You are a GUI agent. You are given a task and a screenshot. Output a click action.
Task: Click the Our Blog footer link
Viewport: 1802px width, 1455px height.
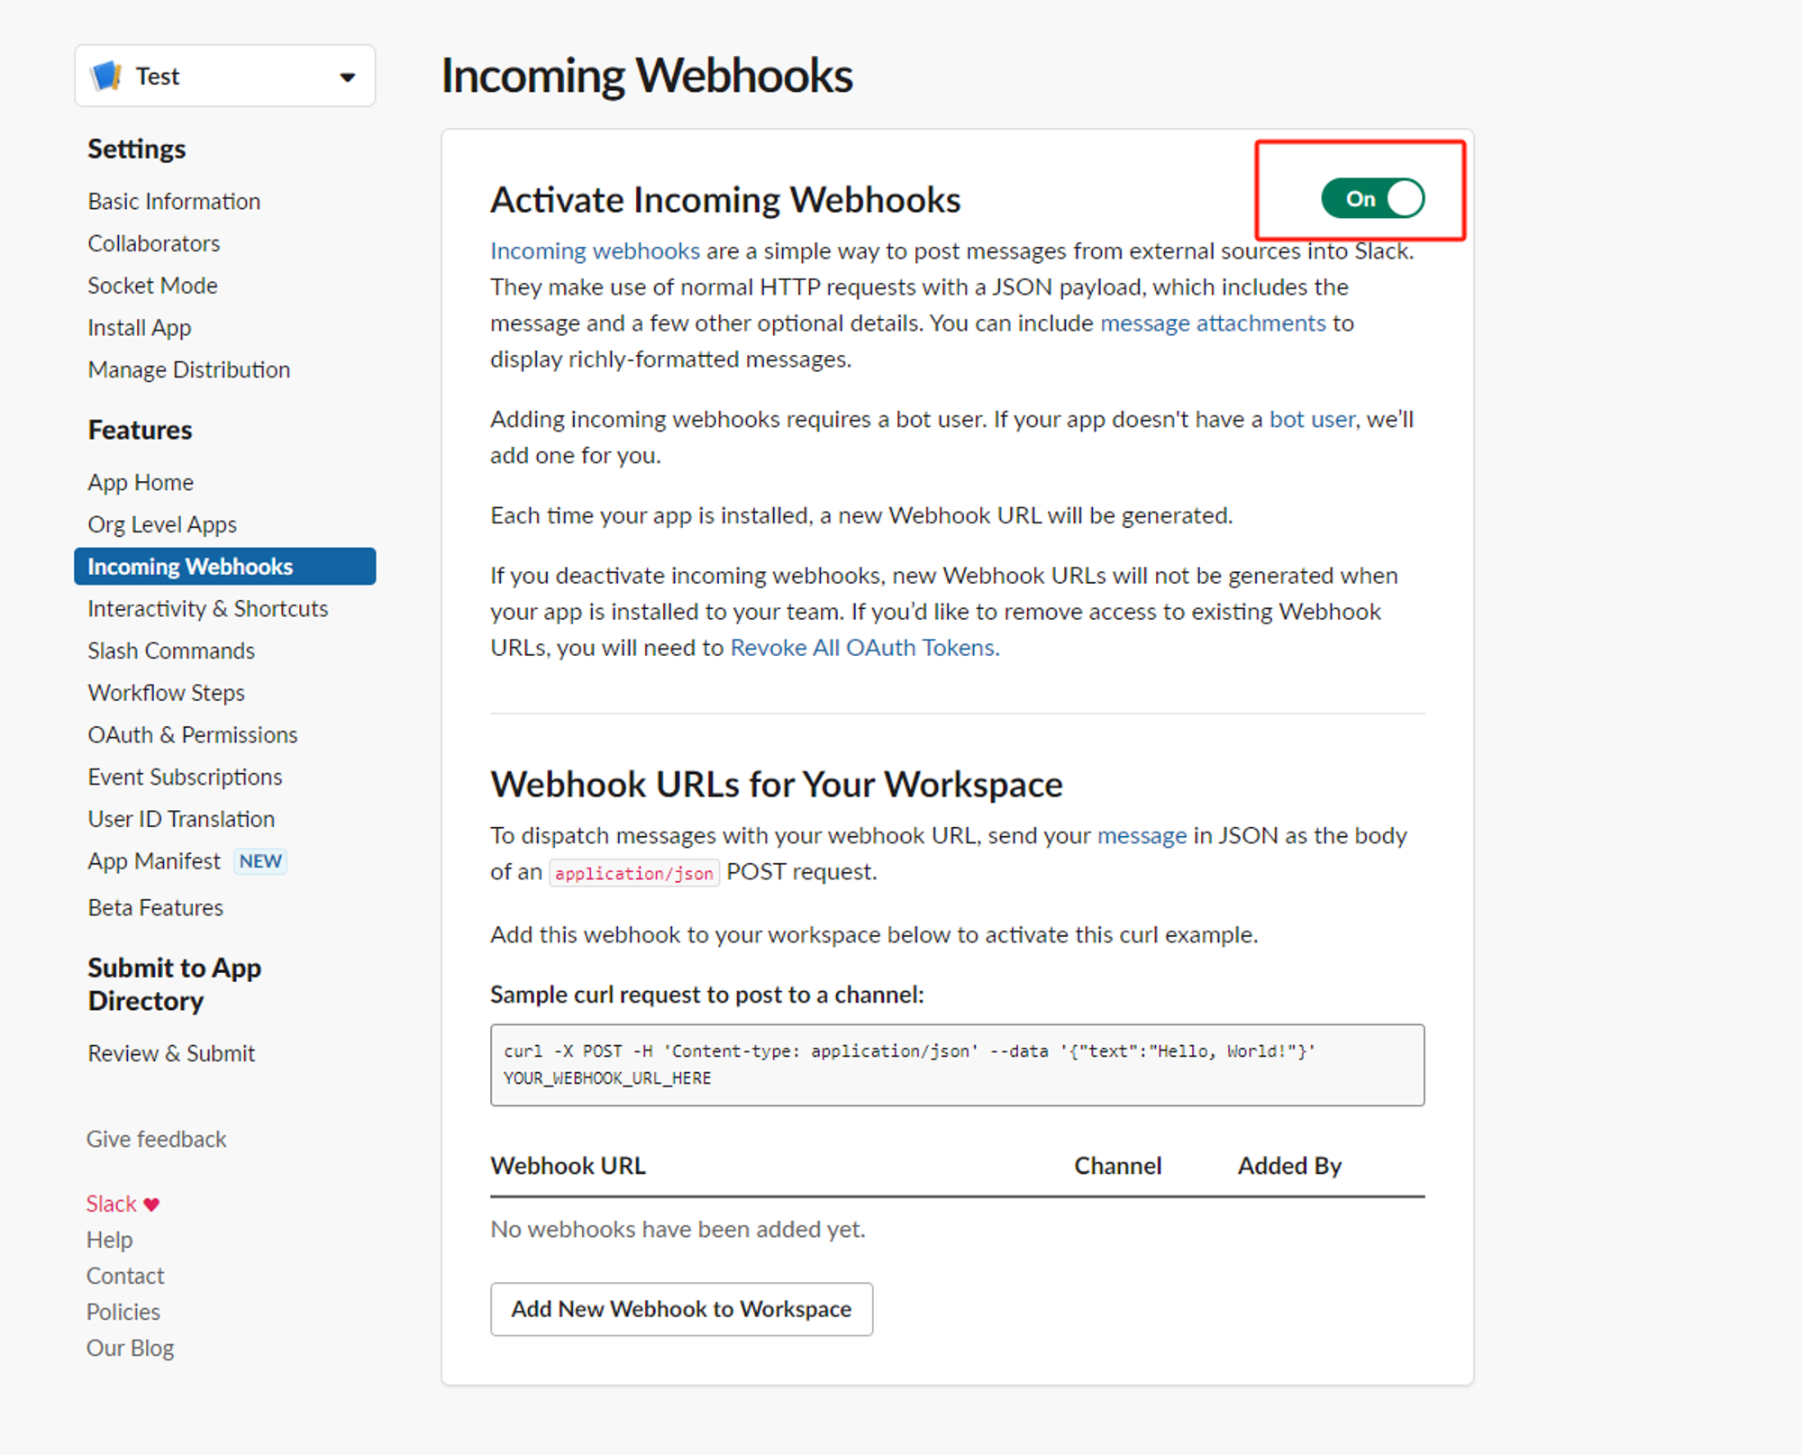pos(130,1348)
